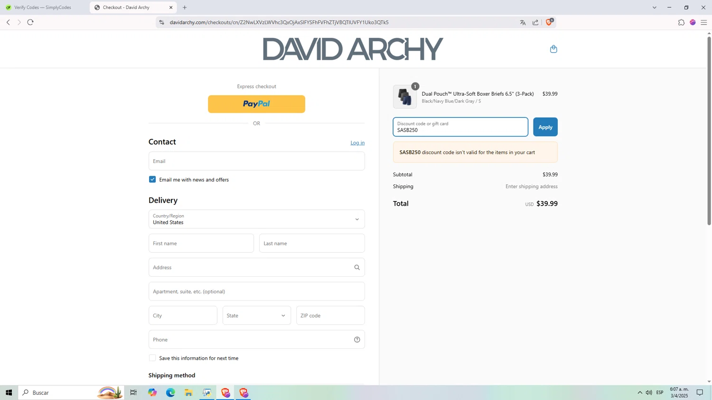Click the Total $39.99 amount
Image resolution: width=712 pixels, height=400 pixels.
pos(547,203)
